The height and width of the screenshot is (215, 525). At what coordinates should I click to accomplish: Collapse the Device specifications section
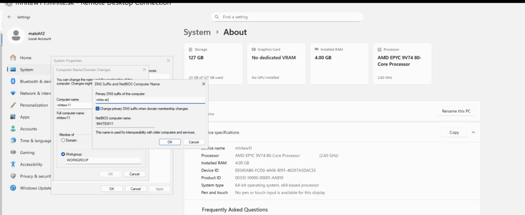tap(473, 132)
